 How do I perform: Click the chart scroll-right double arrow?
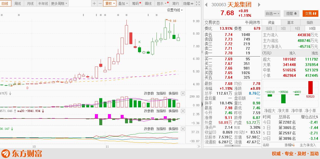click(199, 146)
